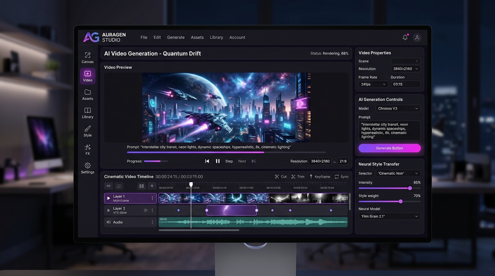Open the Chronos V3 Model dropdown
The image size is (495, 276).
(398, 109)
